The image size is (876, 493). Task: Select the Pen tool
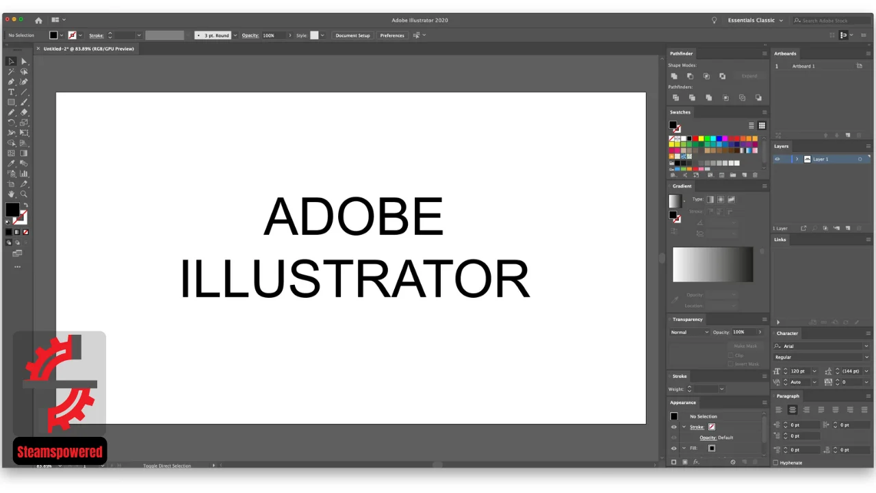coord(11,82)
